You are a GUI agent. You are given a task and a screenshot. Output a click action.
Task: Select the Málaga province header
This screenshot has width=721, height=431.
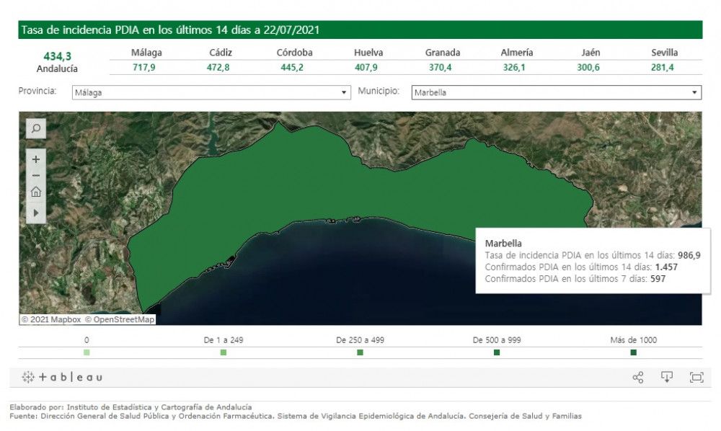pyautogui.click(x=146, y=53)
